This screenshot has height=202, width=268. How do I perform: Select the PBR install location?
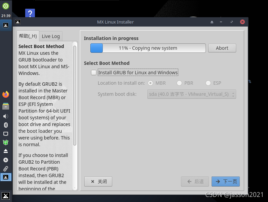click(179, 83)
